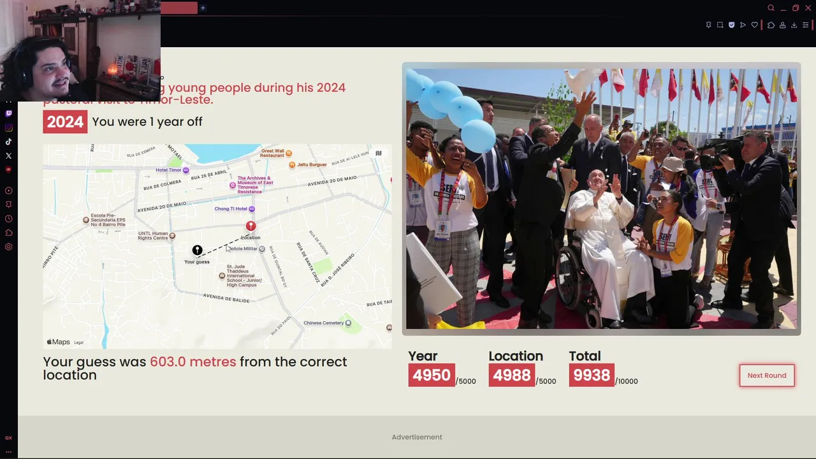Open Pinboards from the sidebar

click(8, 205)
